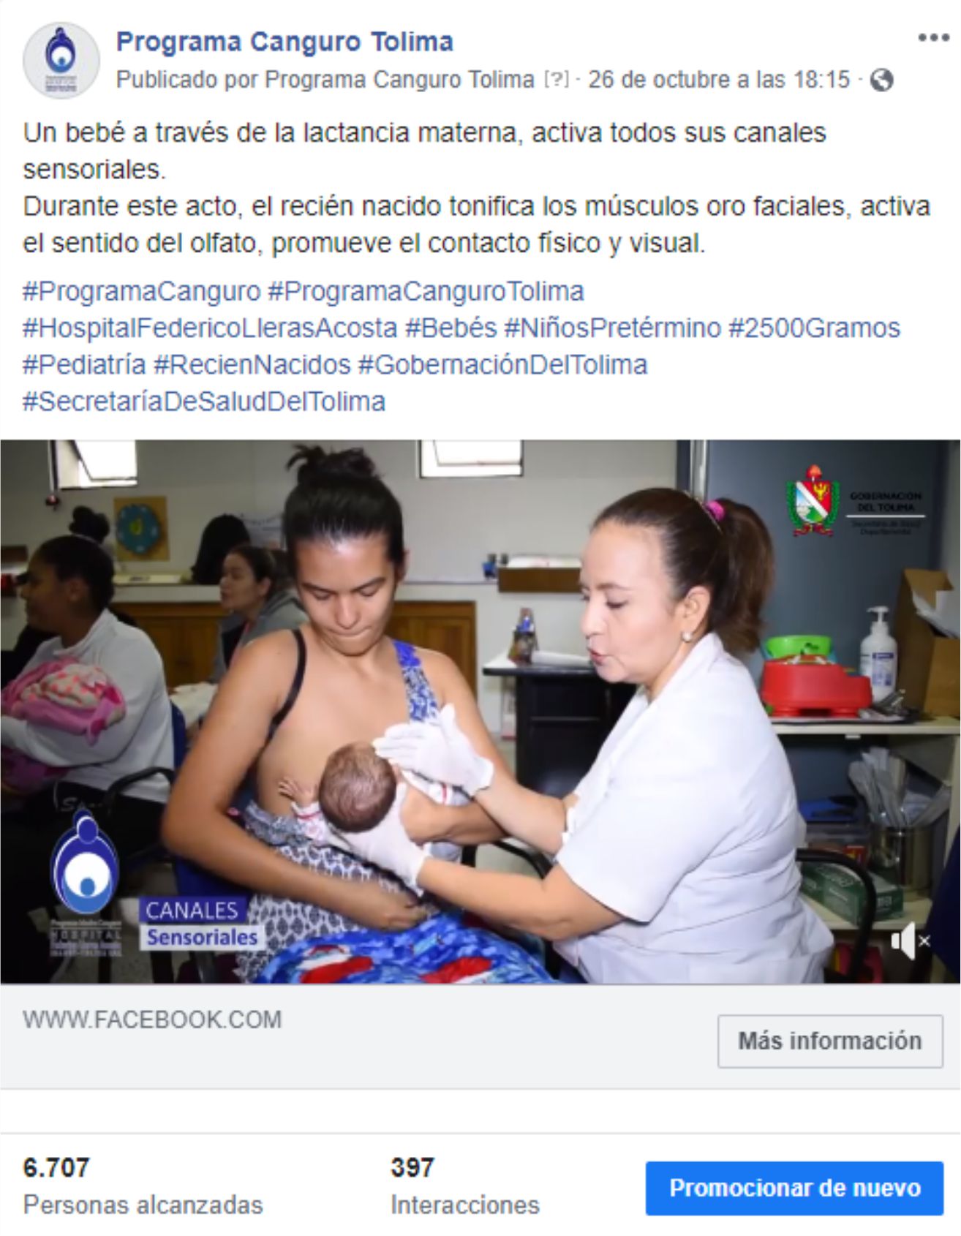Click the question mark icon next to publisher
Screen dimensions: 961x1236
tap(556, 80)
